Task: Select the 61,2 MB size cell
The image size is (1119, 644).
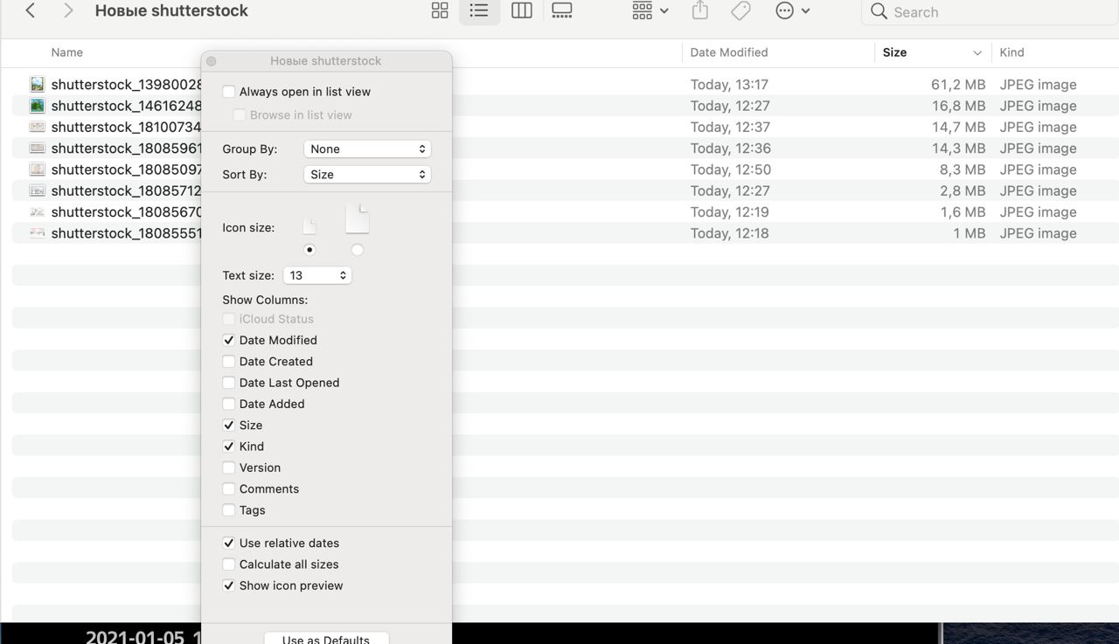Action: 958,85
